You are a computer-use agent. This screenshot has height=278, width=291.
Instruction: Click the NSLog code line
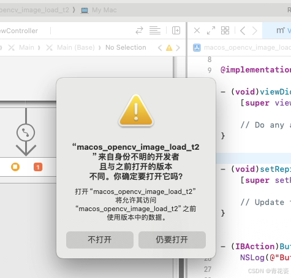(265, 258)
